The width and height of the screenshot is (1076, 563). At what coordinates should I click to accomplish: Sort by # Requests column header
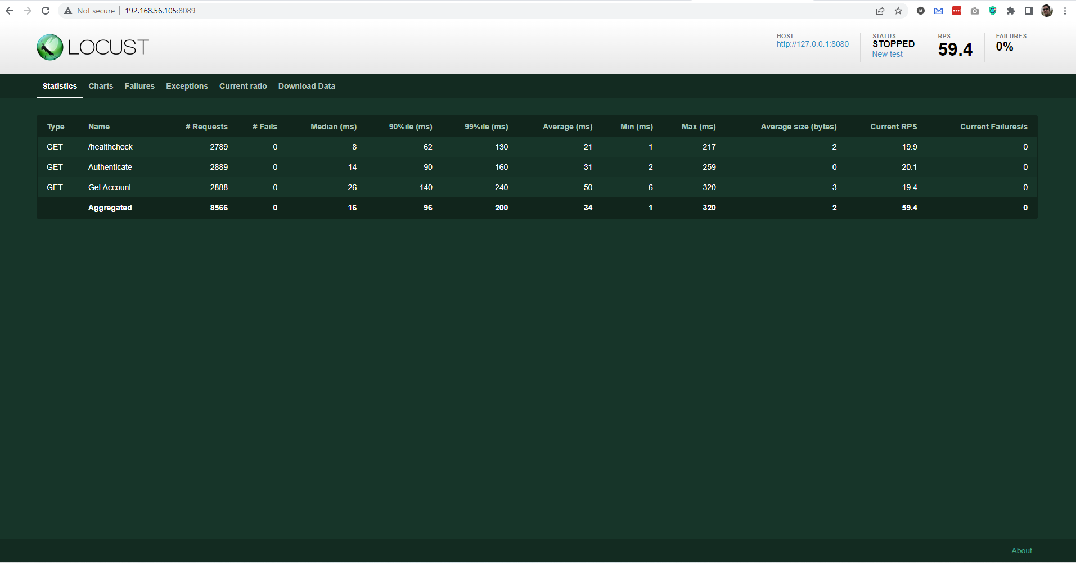(206, 127)
